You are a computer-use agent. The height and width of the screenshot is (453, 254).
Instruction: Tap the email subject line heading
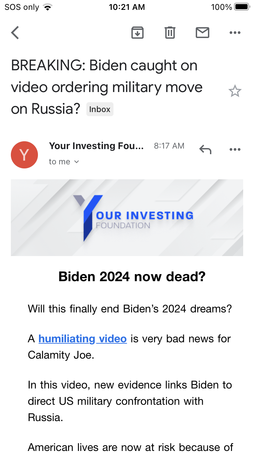(107, 87)
